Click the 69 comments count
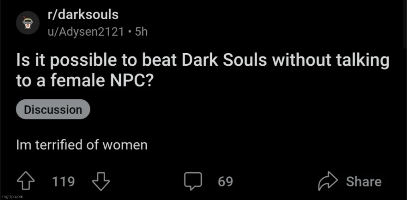The height and width of the screenshot is (200, 407). 225,182
